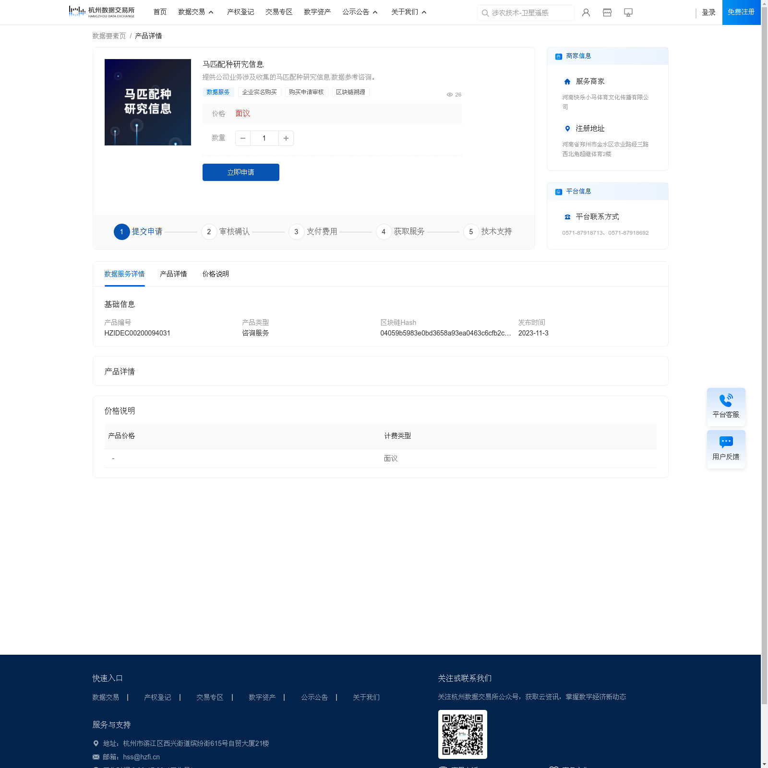Increase quantity with plus button
The image size is (768, 768).
286,138
